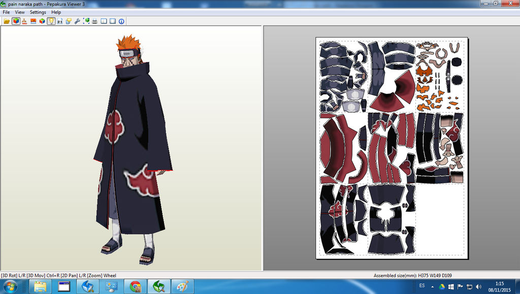The image size is (520, 294).
Task: Click the second colored cube toolbar icon
Action: pos(42,21)
